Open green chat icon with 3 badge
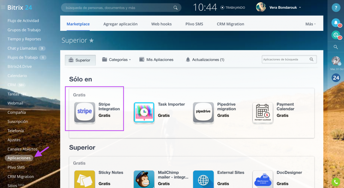 (x=336, y=35)
